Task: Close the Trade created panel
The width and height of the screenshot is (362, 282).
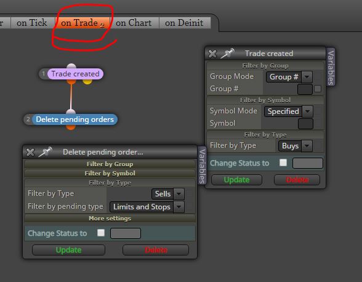Action: click(212, 54)
